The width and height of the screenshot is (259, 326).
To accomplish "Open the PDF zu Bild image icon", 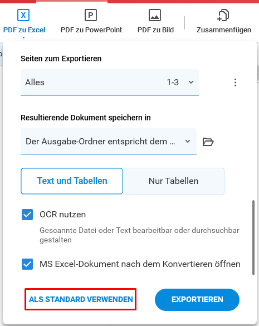I will 155,15.
